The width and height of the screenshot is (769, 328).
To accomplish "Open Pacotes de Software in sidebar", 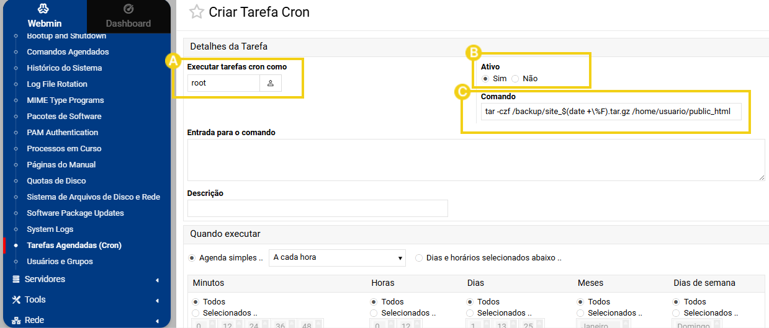I will pyautogui.click(x=64, y=117).
